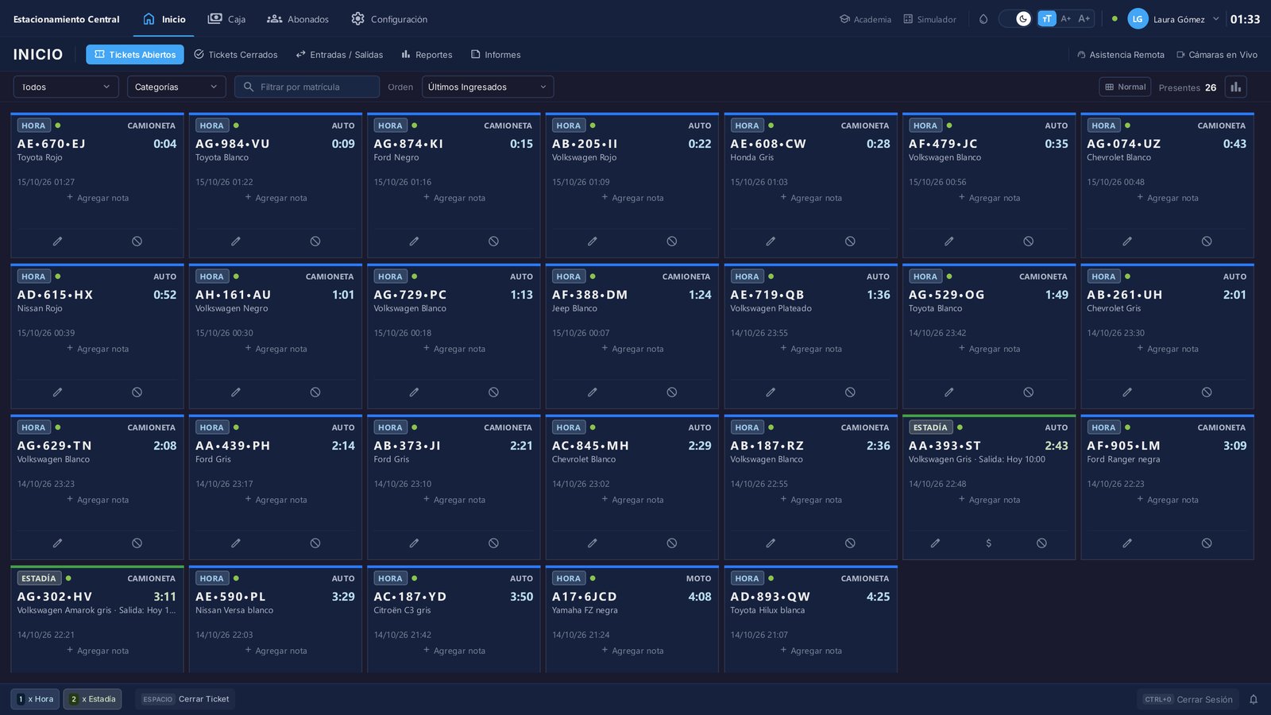Click the LG user avatar

1138,19
